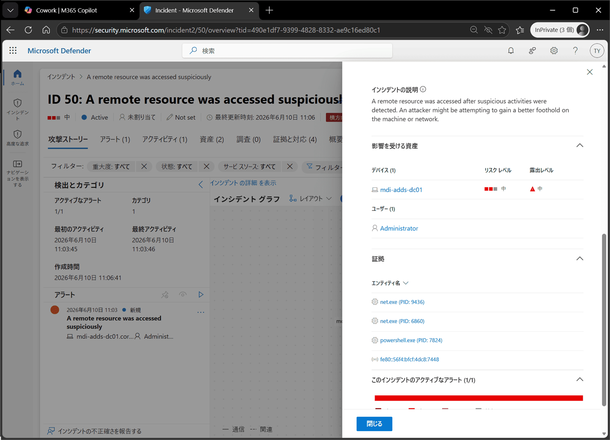Click the browser back arrow

(11, 30)
